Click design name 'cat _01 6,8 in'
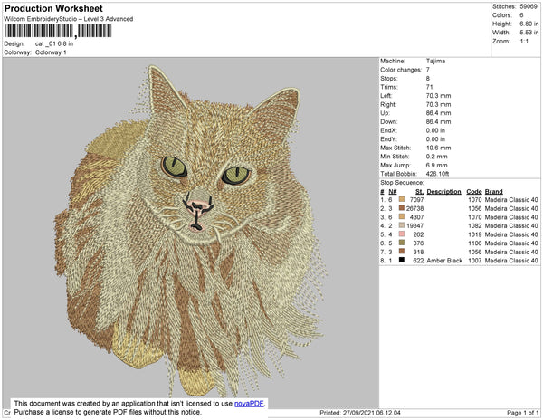Image resolution: width=543 pixels, height=420 pixels. [54, 44]
